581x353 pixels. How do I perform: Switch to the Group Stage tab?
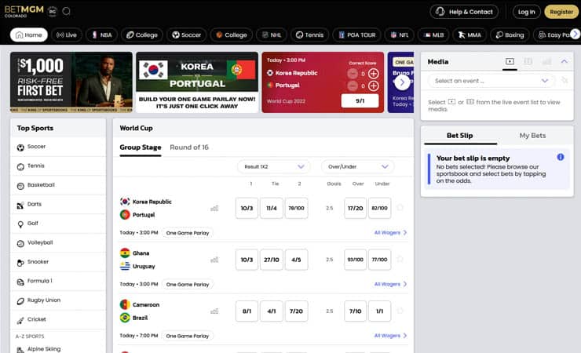point(141,147)
